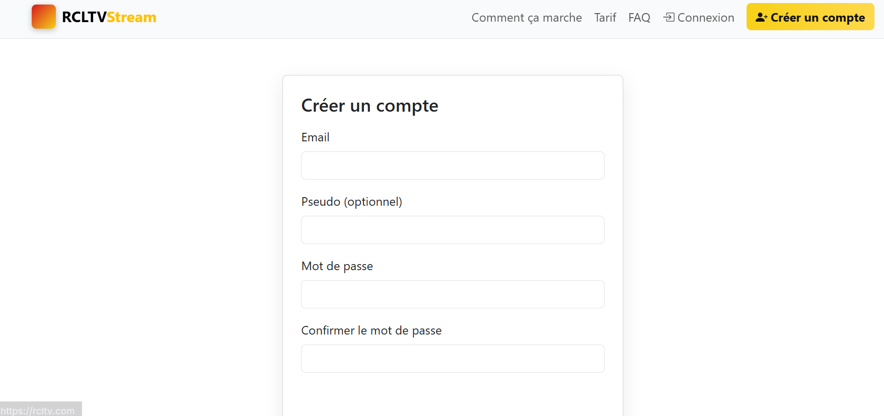The width and height of the screenshot is (884, 416).
Task: Open the RCLTVStream home via logo text
Action: (x=109, y=17)
